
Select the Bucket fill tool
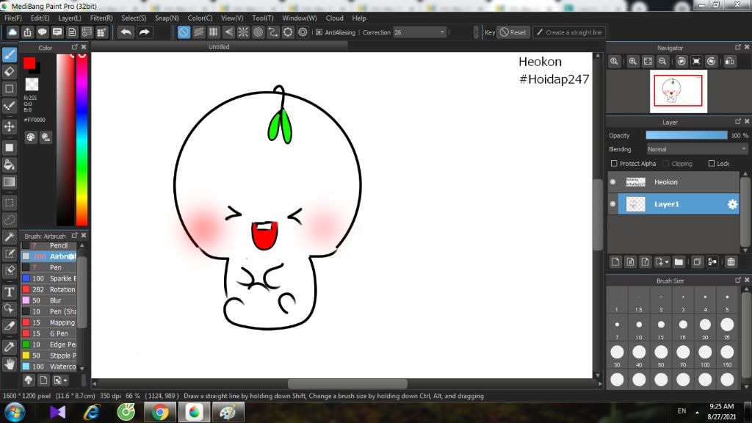coord(9,165)
